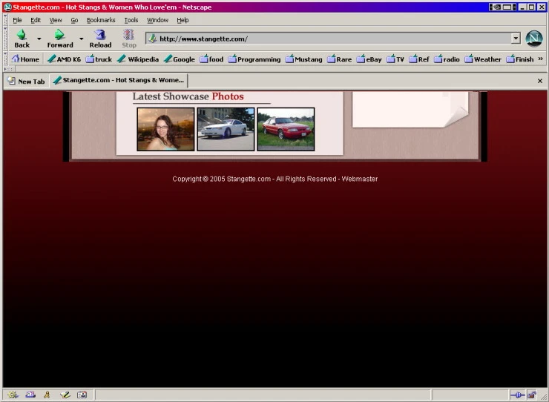The height and width of the screenshot is (402, 549).
Task: Open the Tools menu
Action: point(131,20)
